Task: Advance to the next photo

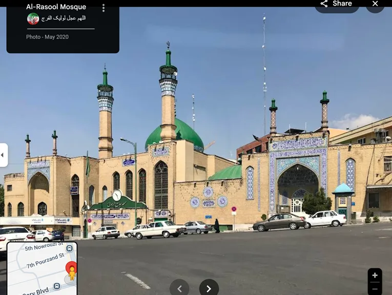Action: click(x=209, y=288)
